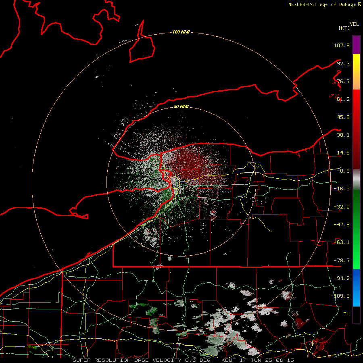This screenshot has width=363, height=363.
Task: Click the -94.2 value on velocity scale
Action: [342, 278]
